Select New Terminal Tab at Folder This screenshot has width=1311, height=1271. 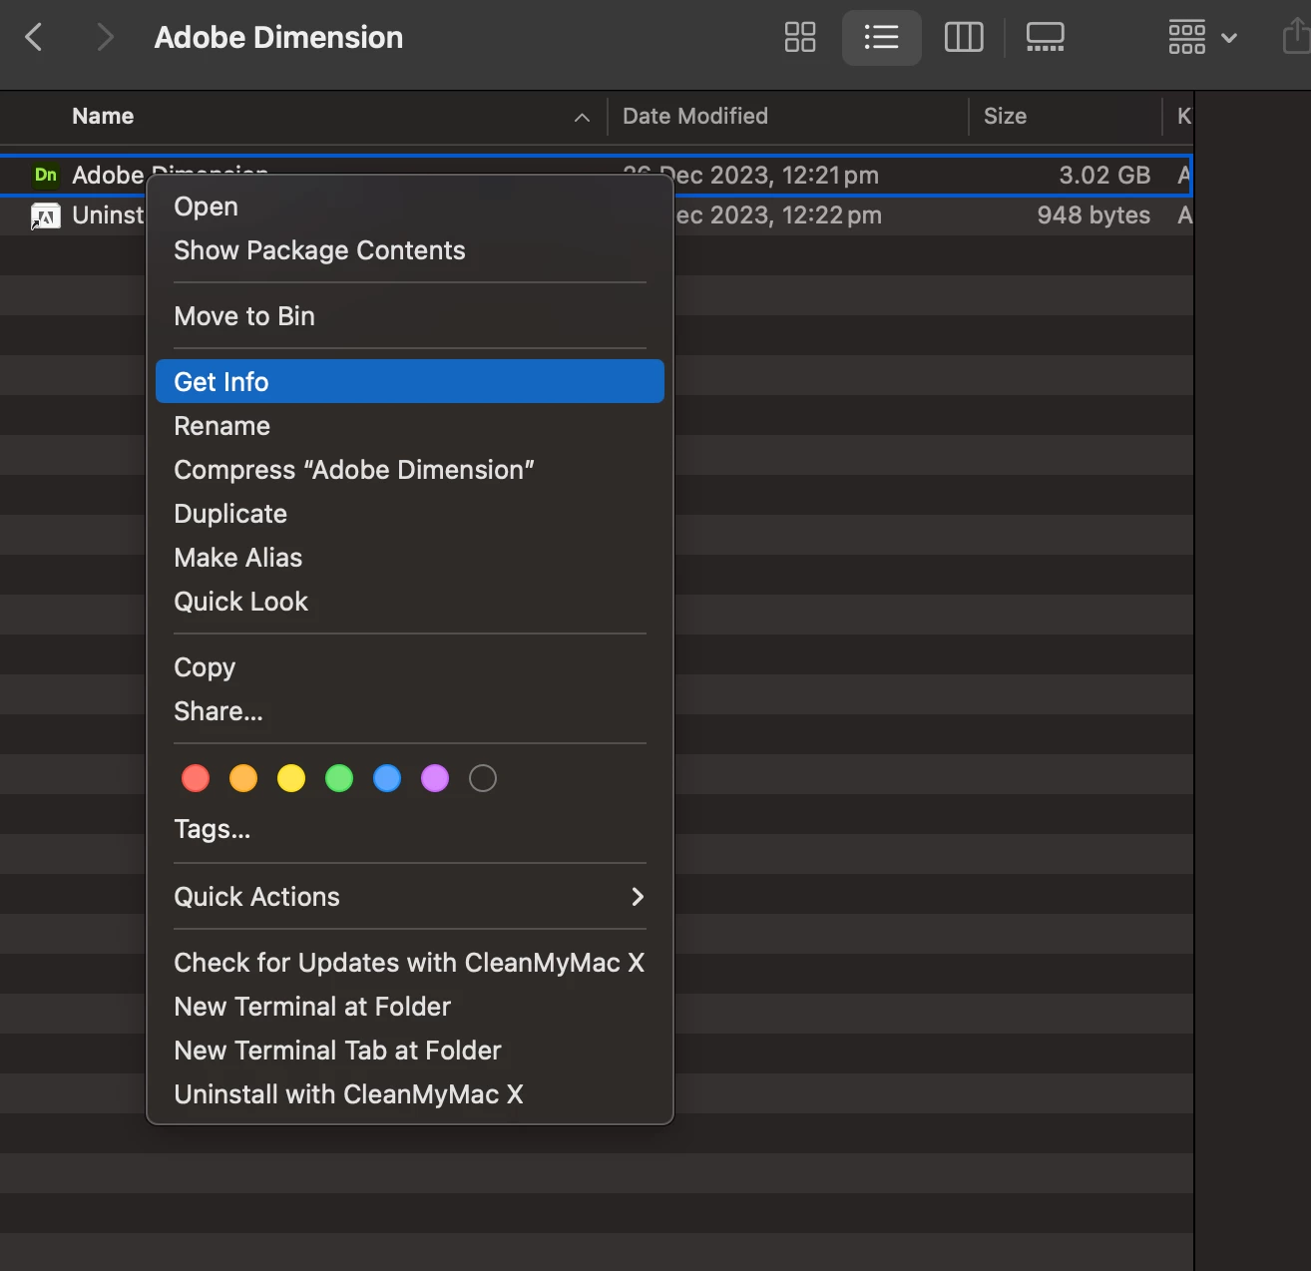coord(410,1051)
